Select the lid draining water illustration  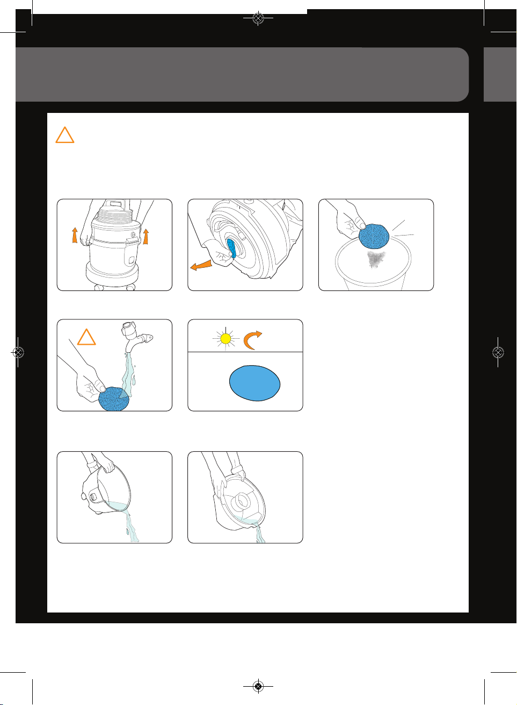245,497
